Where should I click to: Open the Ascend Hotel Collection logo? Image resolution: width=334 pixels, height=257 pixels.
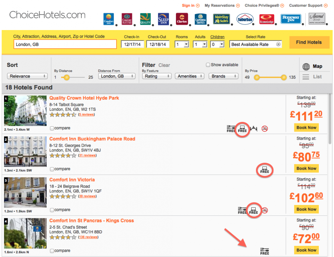coord(317,19)
